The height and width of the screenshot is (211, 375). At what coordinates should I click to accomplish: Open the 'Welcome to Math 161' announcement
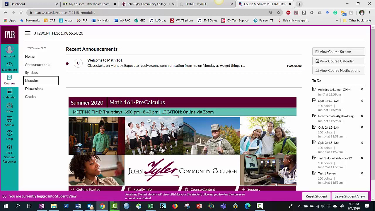tap(105, 60)
